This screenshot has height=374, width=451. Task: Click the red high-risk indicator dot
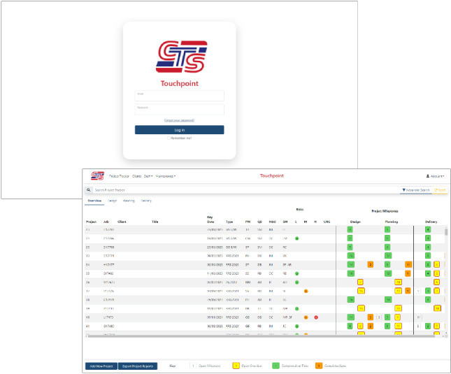point(316,317)
